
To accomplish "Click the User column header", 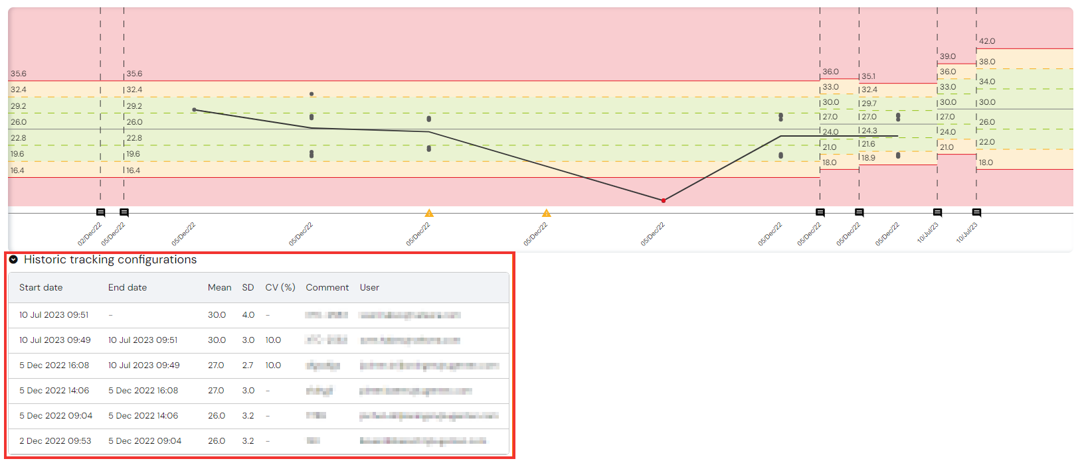I will [x=369, y=288].
